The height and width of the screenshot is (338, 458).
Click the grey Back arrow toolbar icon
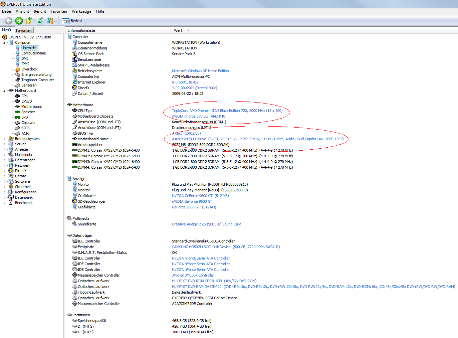[9, 21]
